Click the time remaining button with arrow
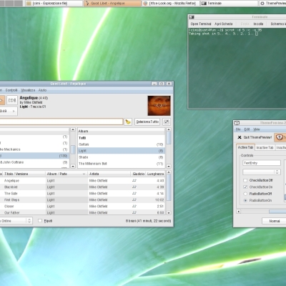Screen dimensions: 286x286 tap(9, 111)
